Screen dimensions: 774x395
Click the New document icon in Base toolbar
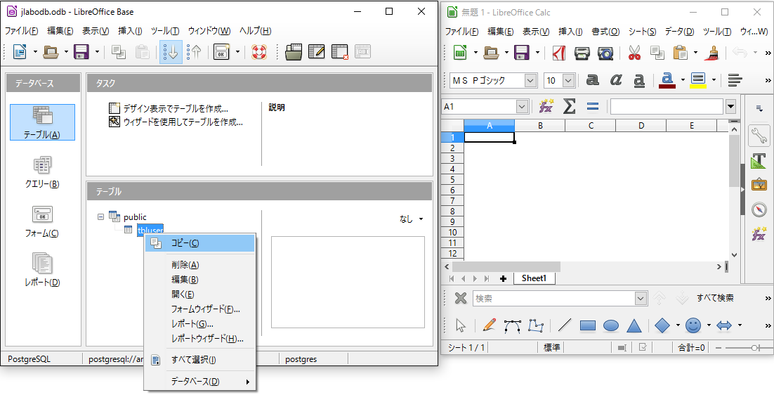20,52
